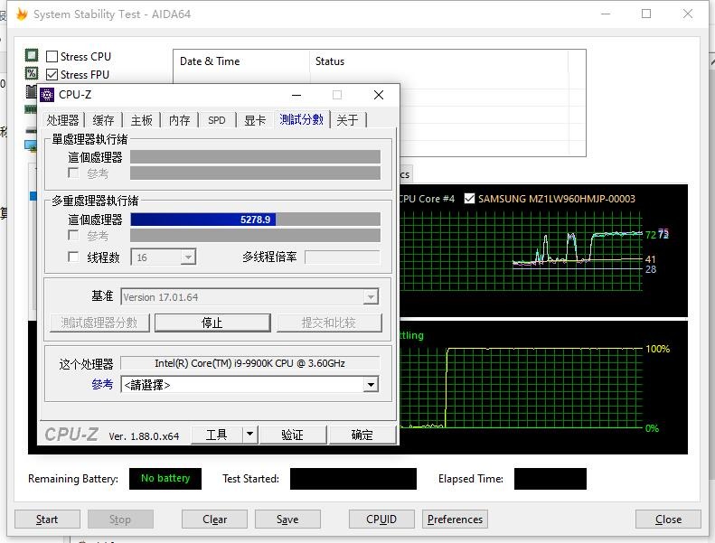The height and width of the screenshot is (543, 715).
Task: Click the single thread reference bar
Action: click(255, 173)
